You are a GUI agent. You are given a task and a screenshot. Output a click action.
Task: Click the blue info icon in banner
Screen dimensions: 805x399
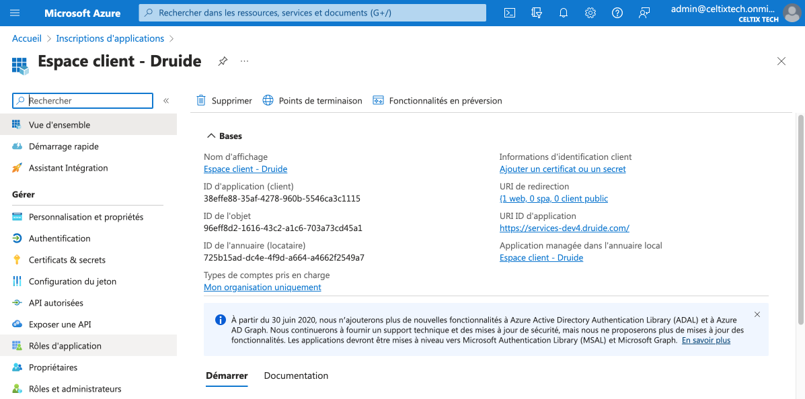(x=220, y=320)
